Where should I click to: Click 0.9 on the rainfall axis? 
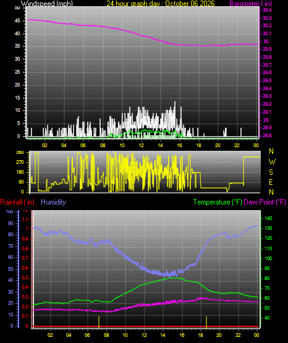click(25, 239)
